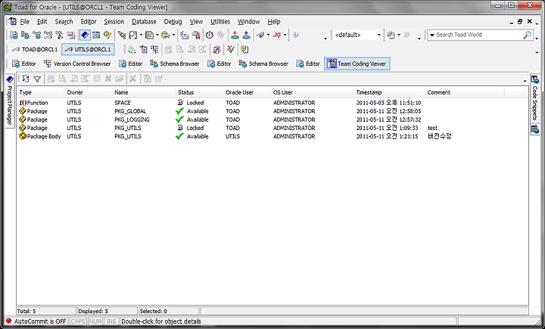
Task: Click the magnifier icon in Search Toad World
Action: (527, 35)
